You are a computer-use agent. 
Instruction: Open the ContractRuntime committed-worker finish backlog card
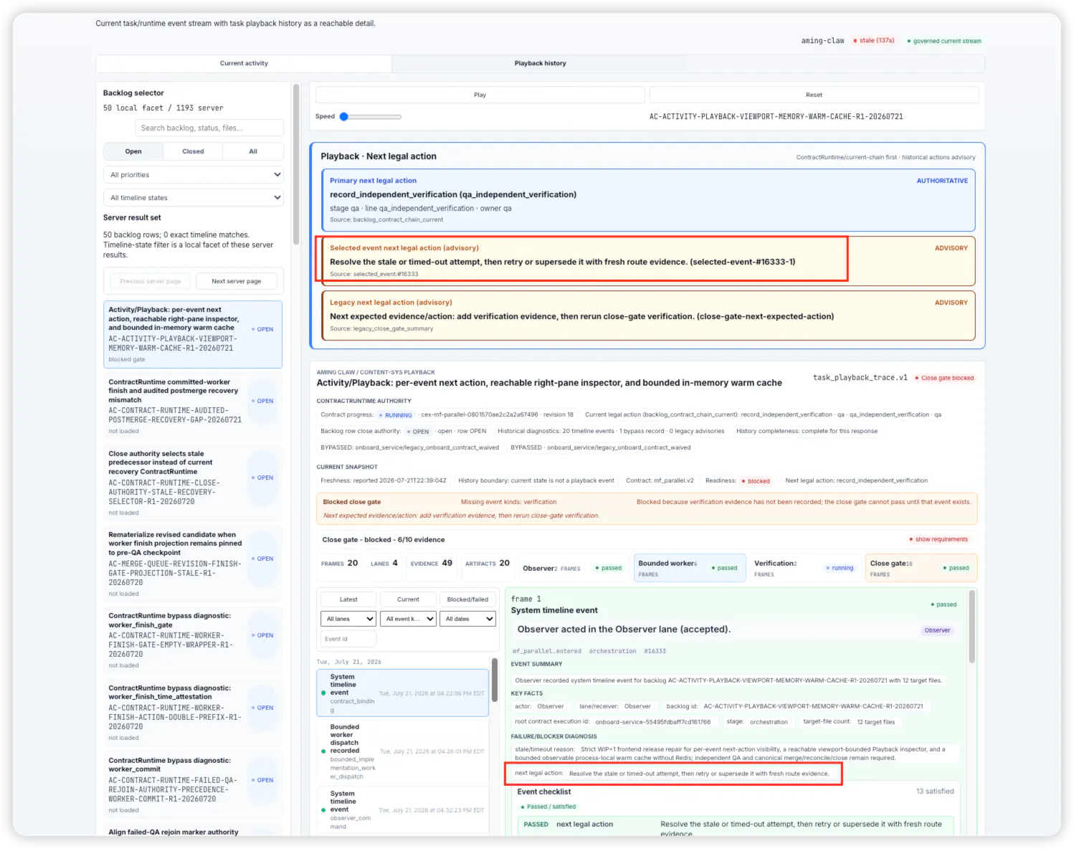(193, 406)
